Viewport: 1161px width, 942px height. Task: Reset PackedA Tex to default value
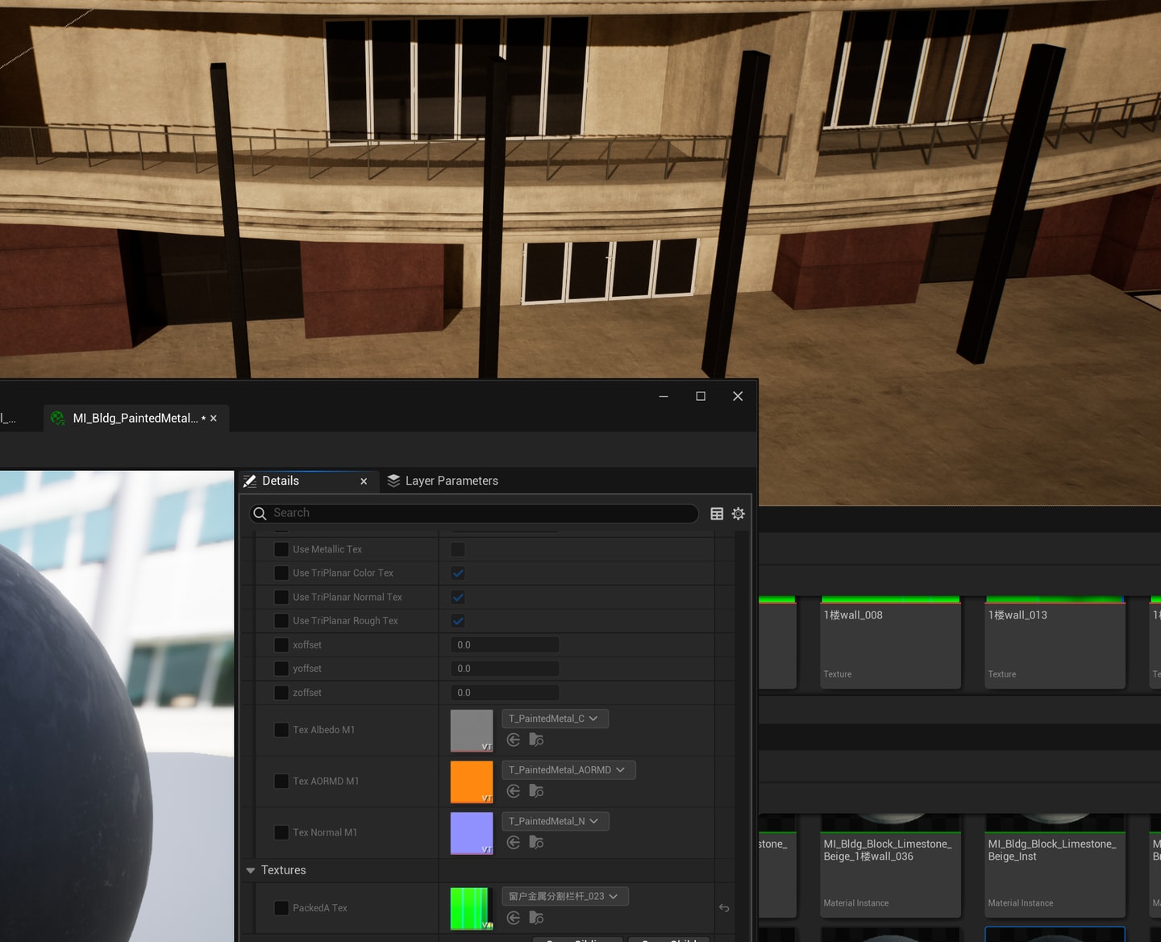pos(724,908)
